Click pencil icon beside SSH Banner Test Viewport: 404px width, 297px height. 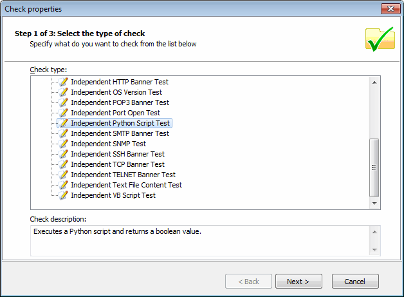pos(64,154)
